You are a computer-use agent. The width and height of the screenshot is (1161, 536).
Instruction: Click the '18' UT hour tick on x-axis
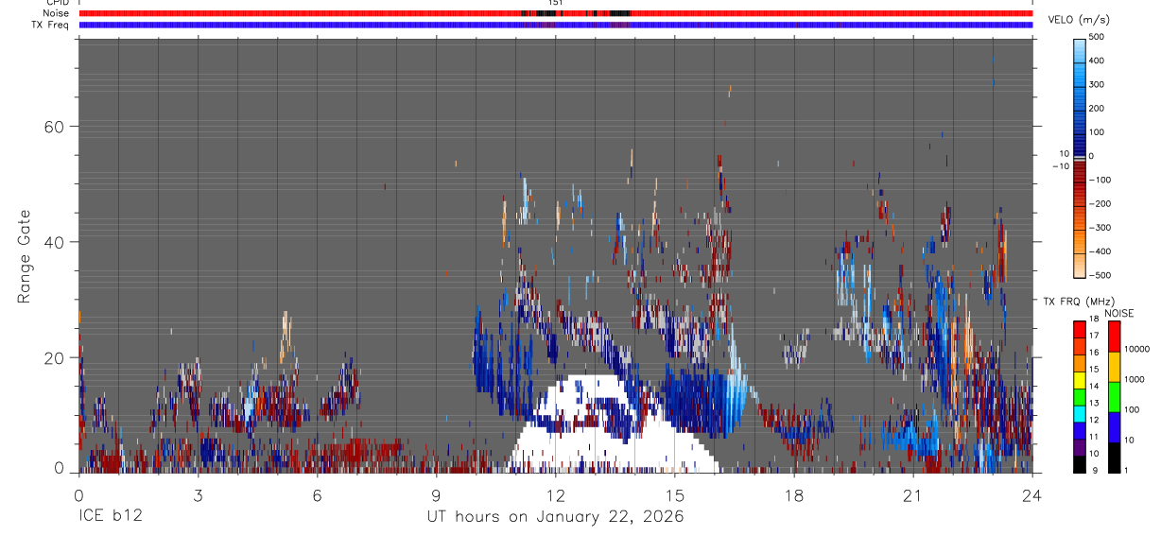coord(794,495)
